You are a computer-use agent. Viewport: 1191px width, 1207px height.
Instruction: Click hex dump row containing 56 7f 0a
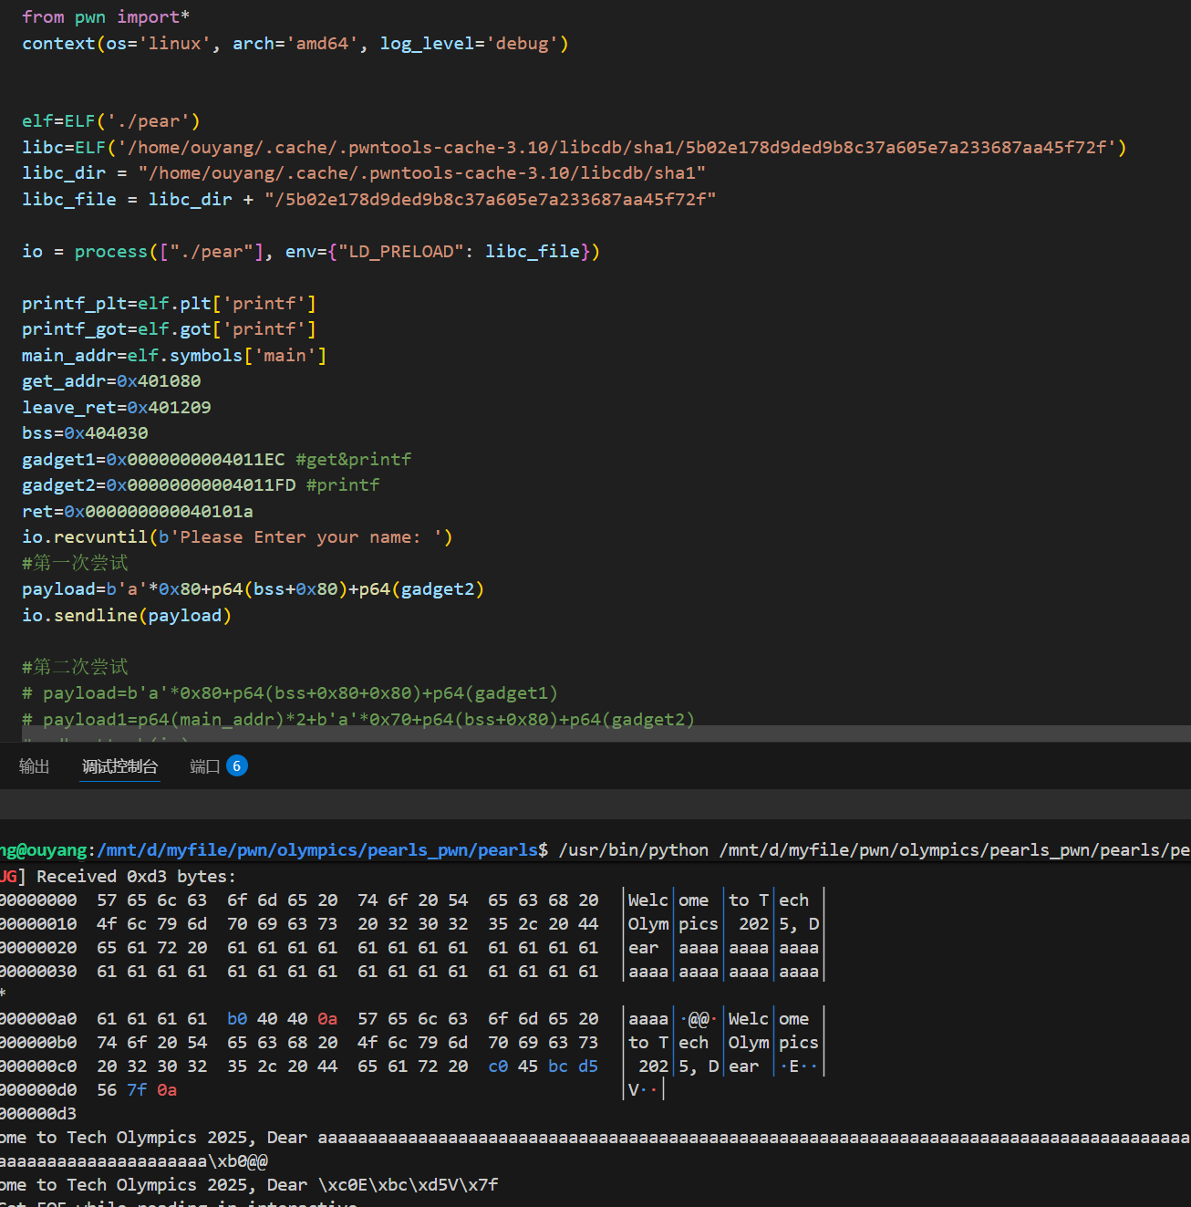coord(333,1090)
